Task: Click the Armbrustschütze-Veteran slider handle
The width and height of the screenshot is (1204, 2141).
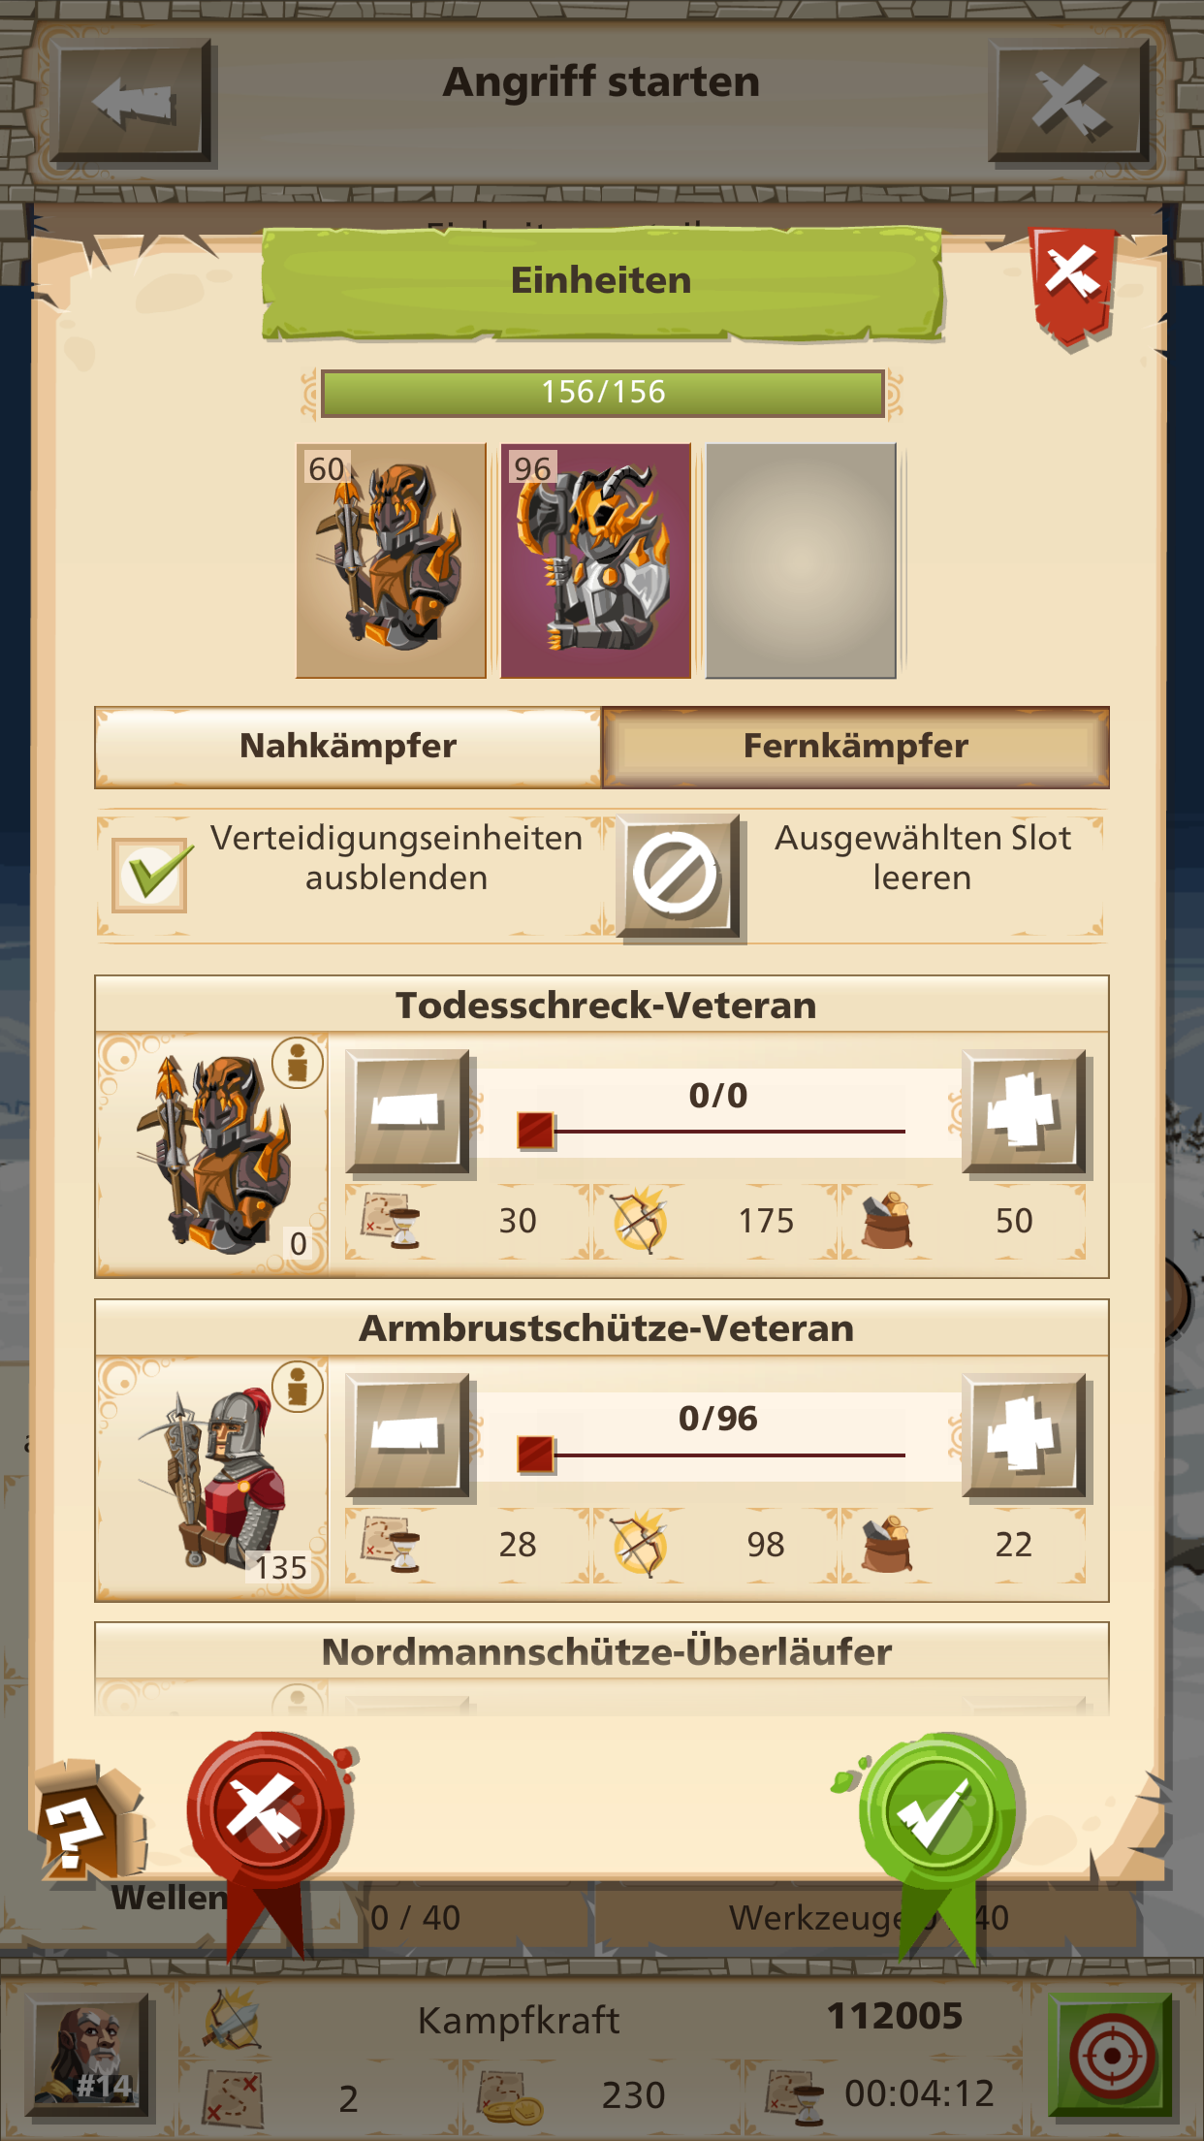Action: (x=535, y=1454)
